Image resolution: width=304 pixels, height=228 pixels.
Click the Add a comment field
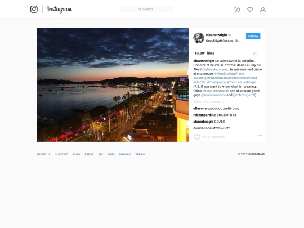pyautogui.click(x=214, y=137)
